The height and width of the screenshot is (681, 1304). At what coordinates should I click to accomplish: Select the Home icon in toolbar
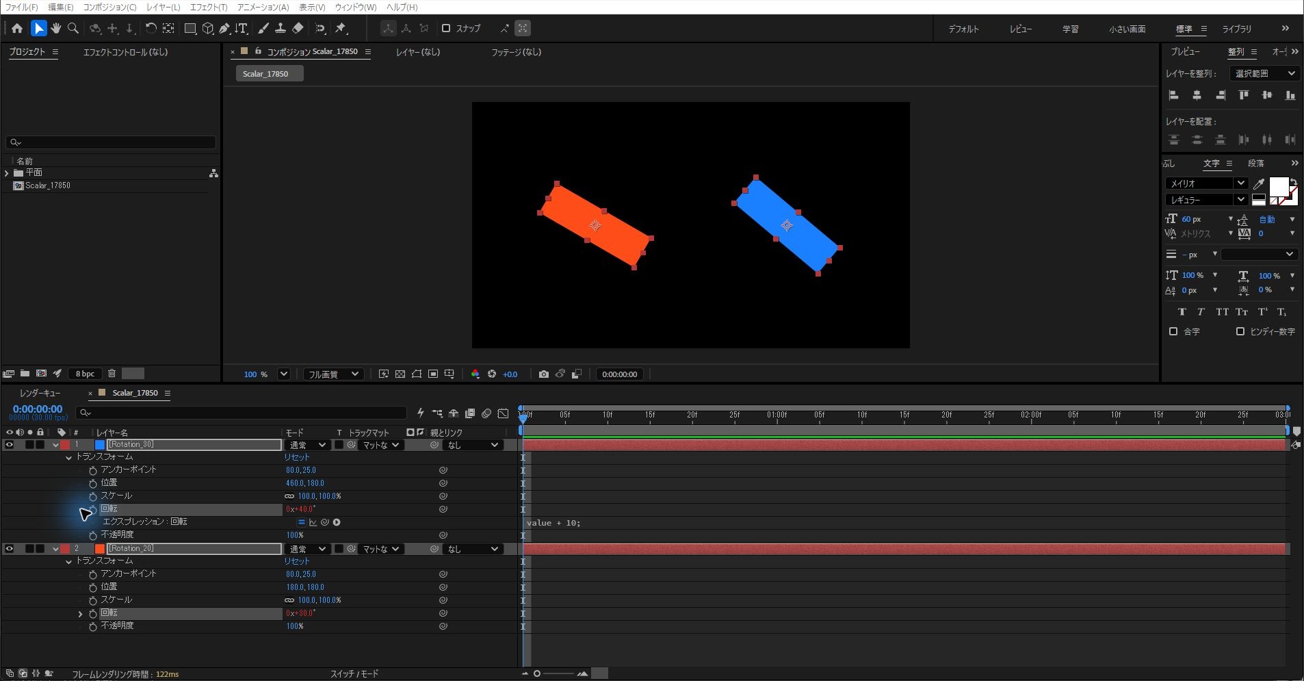pos(17,29)
